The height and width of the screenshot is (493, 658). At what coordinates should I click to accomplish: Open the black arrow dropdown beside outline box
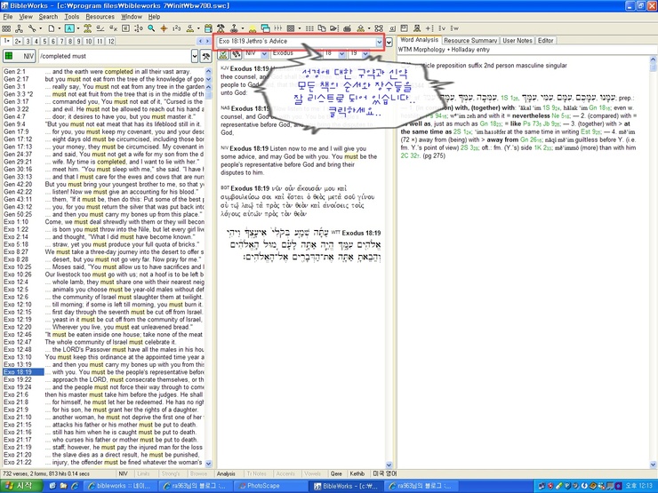tap(389, 42)
